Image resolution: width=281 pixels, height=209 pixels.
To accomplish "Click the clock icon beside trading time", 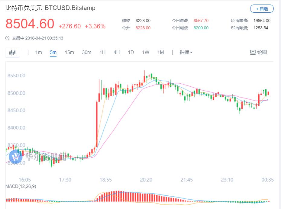I will (x=8, y=38).
